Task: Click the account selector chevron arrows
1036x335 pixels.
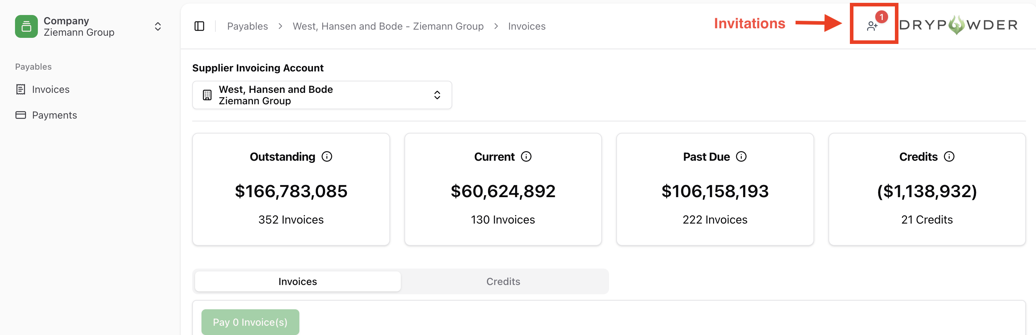Action: [x=437, y=95]
